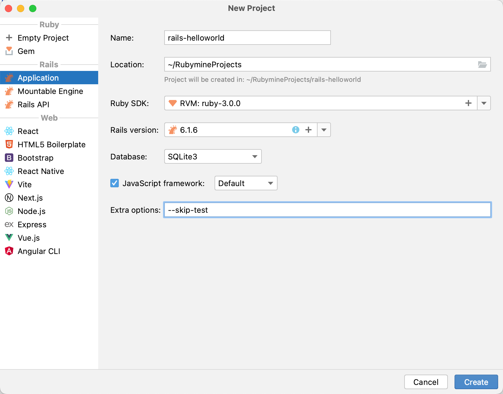
Task: Cancel the New Project dialog
Action: [x=426, y=382]
